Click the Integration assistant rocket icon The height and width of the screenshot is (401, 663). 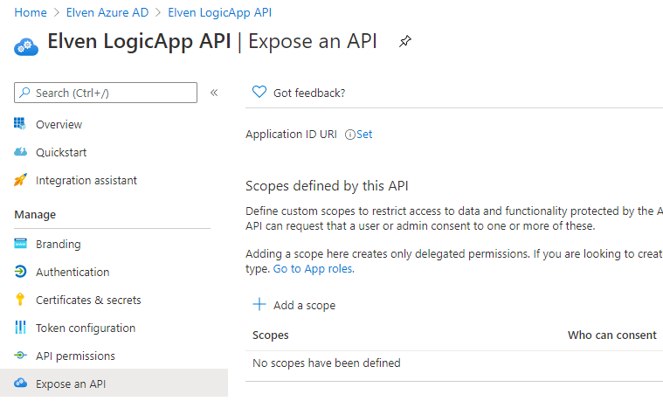point(20,180)
